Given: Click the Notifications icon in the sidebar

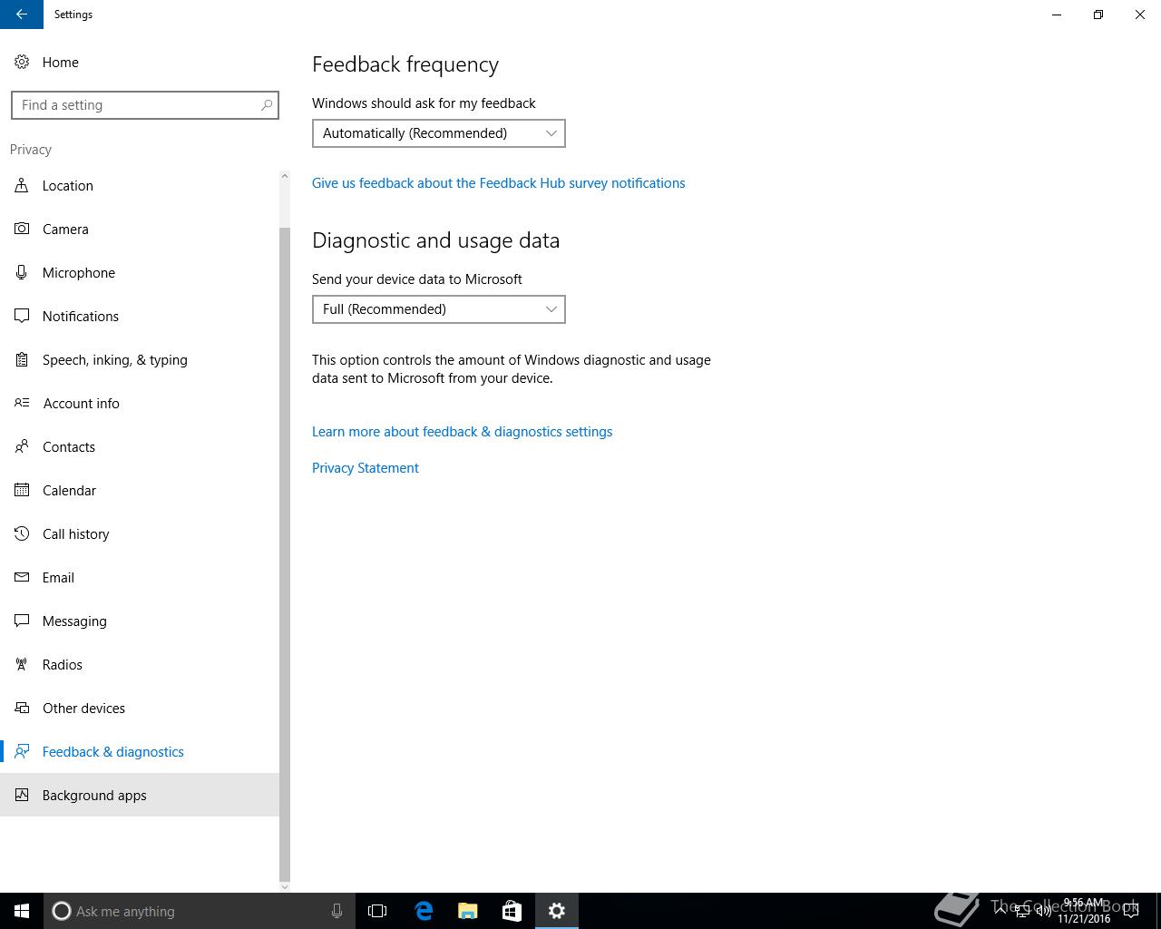Looking at the screenshot, I should click(22, 316).
